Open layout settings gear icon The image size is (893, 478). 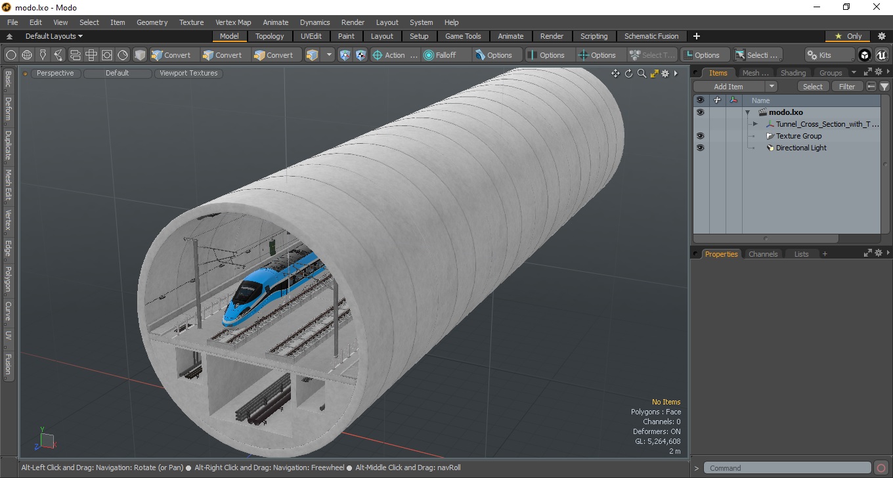pos(882,36)
